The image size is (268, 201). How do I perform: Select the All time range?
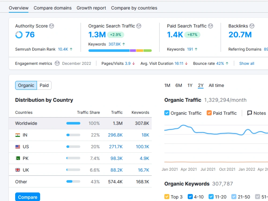(x=216, y=85)
